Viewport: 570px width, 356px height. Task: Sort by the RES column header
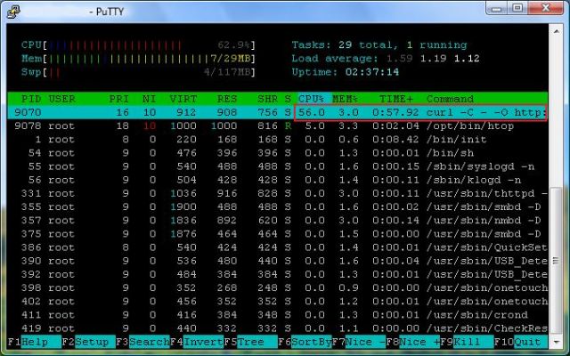(227, 99)
